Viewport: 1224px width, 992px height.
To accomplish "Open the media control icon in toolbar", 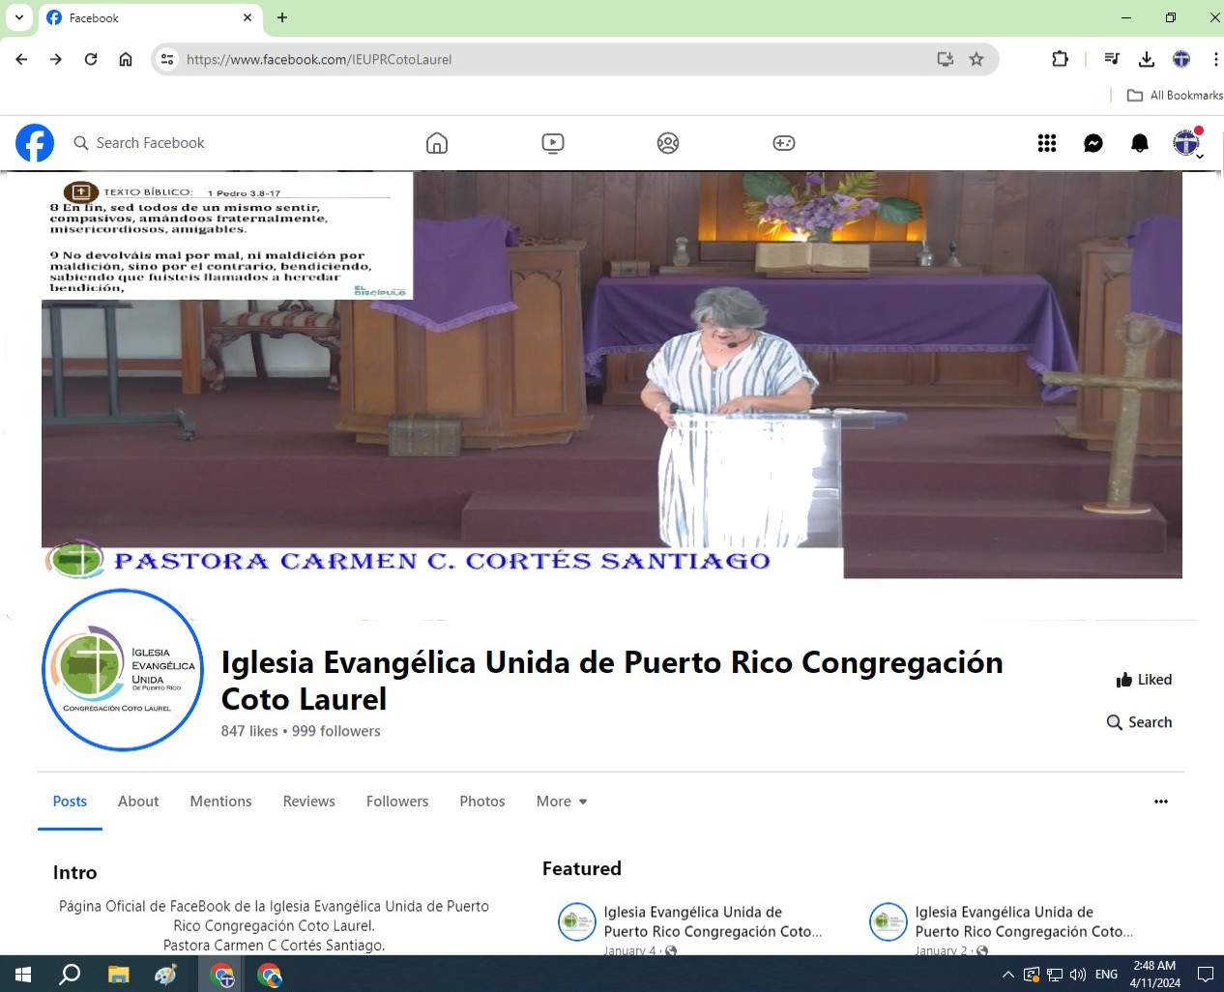I will (1112, 59).
